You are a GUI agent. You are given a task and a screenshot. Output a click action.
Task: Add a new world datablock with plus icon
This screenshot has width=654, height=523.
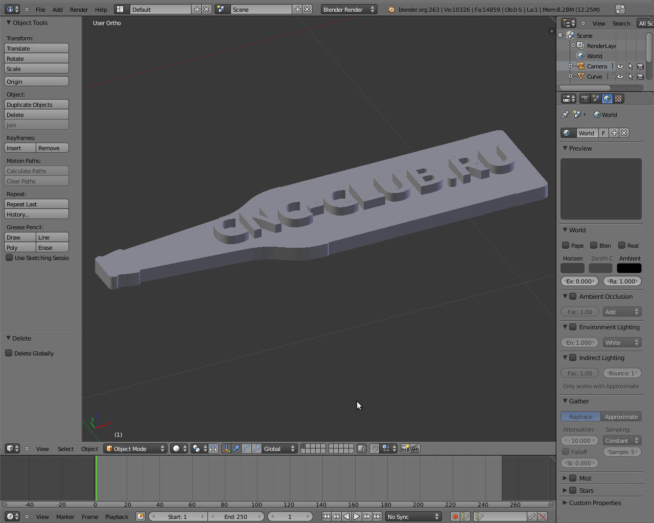point(615,133)
